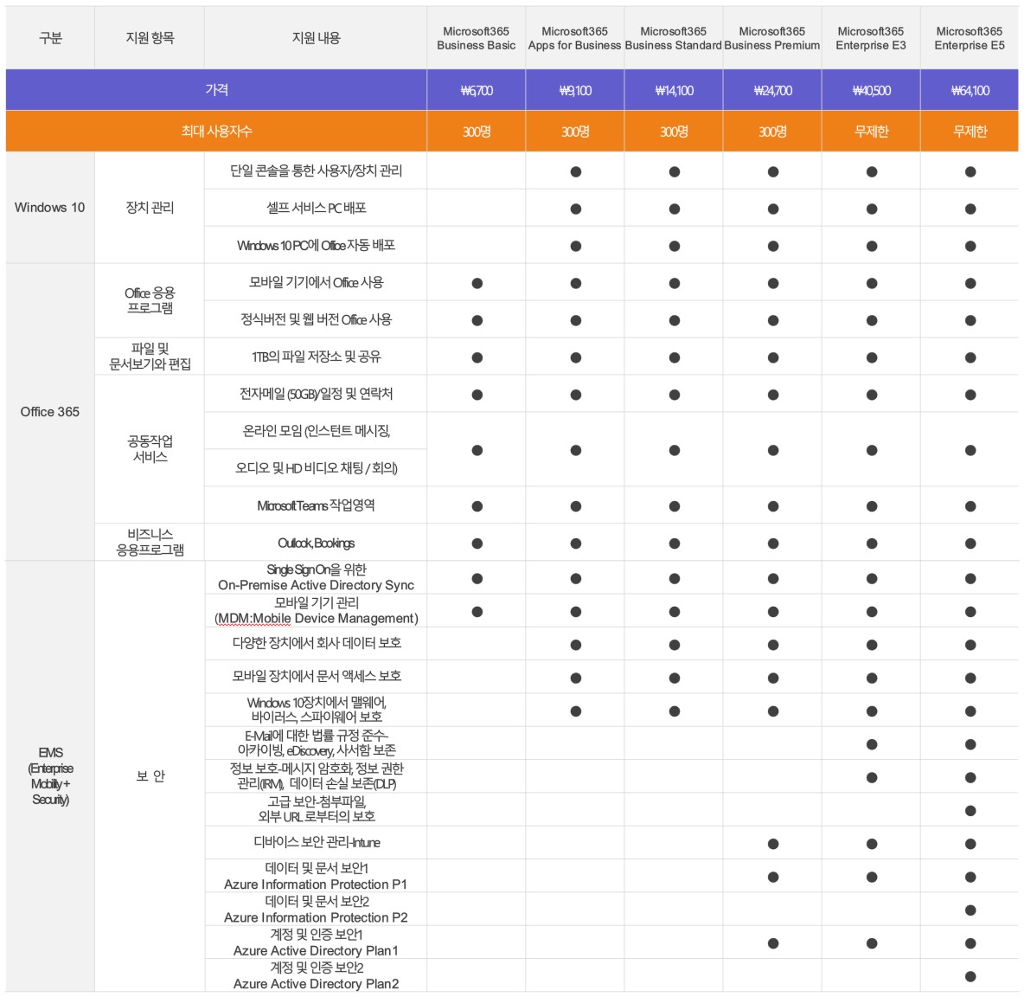Click 오디오 및 HD 비디오 채팅 / 회의 row
This screenshot has height=997, width=1024.
316,468
